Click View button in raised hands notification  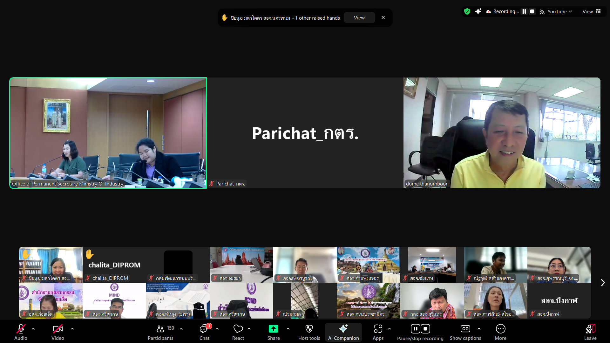click(359, 18)
